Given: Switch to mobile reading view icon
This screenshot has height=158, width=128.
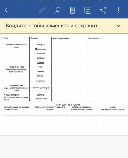Looking at the screenshot, I should click(x=72, y=10).
